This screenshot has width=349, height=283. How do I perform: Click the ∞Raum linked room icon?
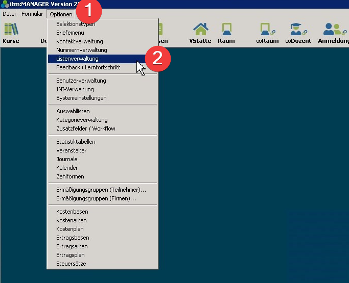(x=268, y=30)
